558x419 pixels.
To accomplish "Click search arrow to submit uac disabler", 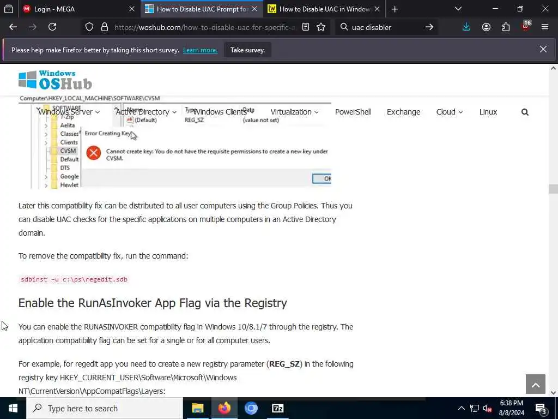I will point(429,27).
